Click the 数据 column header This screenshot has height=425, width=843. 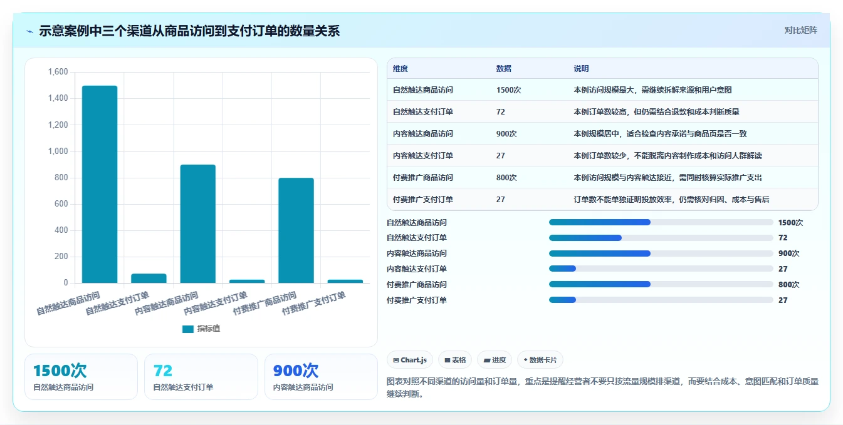tap(503, 69)
